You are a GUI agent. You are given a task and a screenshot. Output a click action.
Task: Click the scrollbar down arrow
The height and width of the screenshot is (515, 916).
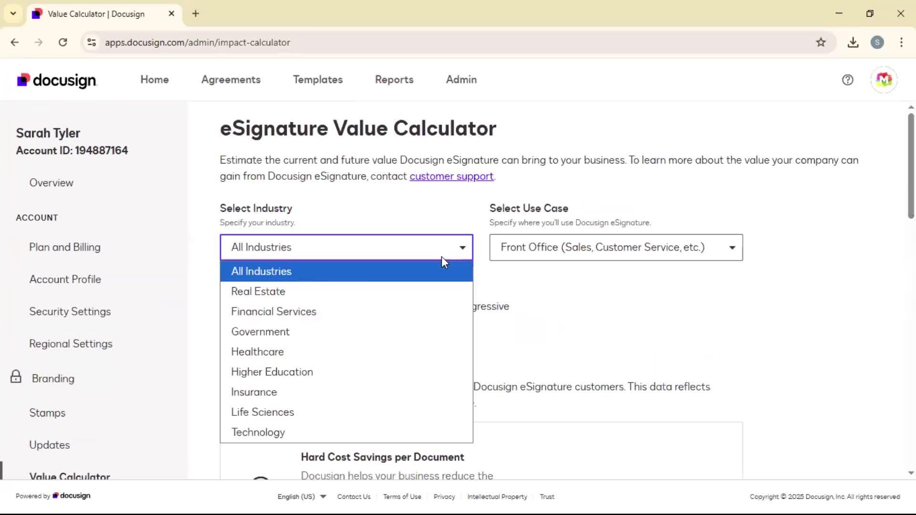click(x=911, y=473)
